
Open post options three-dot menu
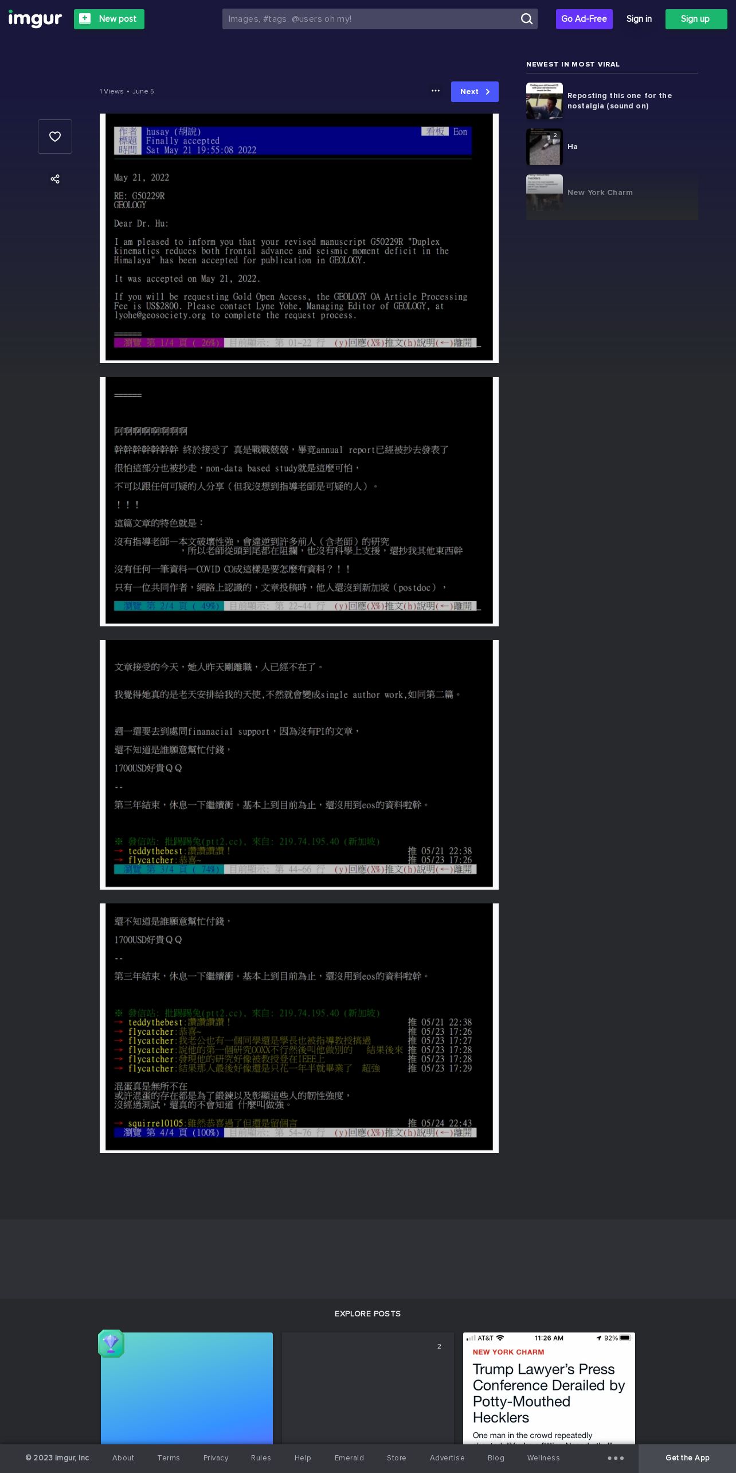(436, 91)
